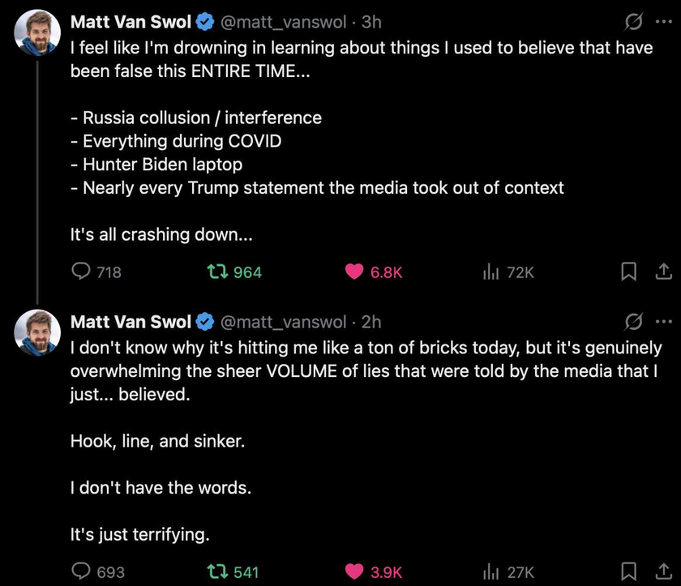Bookmark the first tweet
The image size is (681, 586).
[x=628, y=272]
